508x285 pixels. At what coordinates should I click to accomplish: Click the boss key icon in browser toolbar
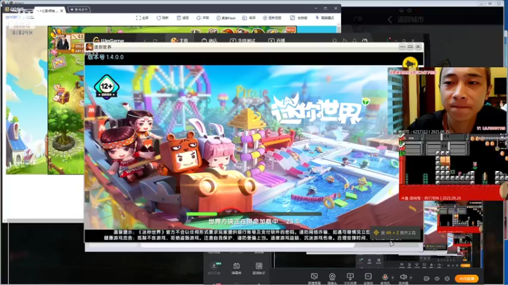tap(292, 18)
